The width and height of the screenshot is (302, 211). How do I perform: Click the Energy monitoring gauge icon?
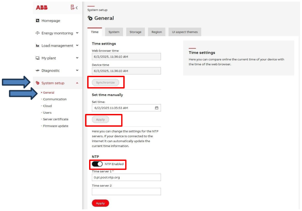point(37,33)
